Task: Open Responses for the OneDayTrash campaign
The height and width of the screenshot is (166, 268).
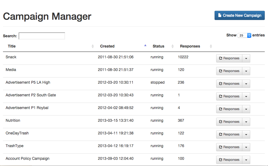Action: point(229,134)
